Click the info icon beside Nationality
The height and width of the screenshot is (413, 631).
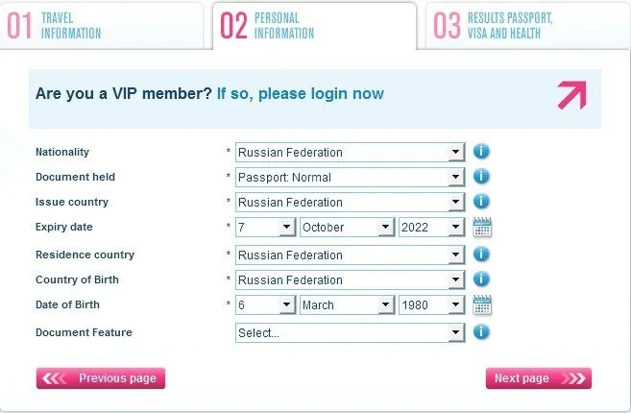tap(481, 152)
